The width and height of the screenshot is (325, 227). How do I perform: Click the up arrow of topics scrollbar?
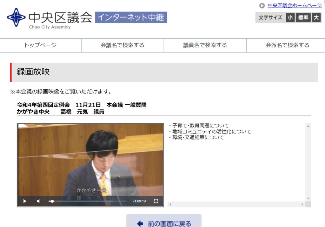click(x=308, y=126)
